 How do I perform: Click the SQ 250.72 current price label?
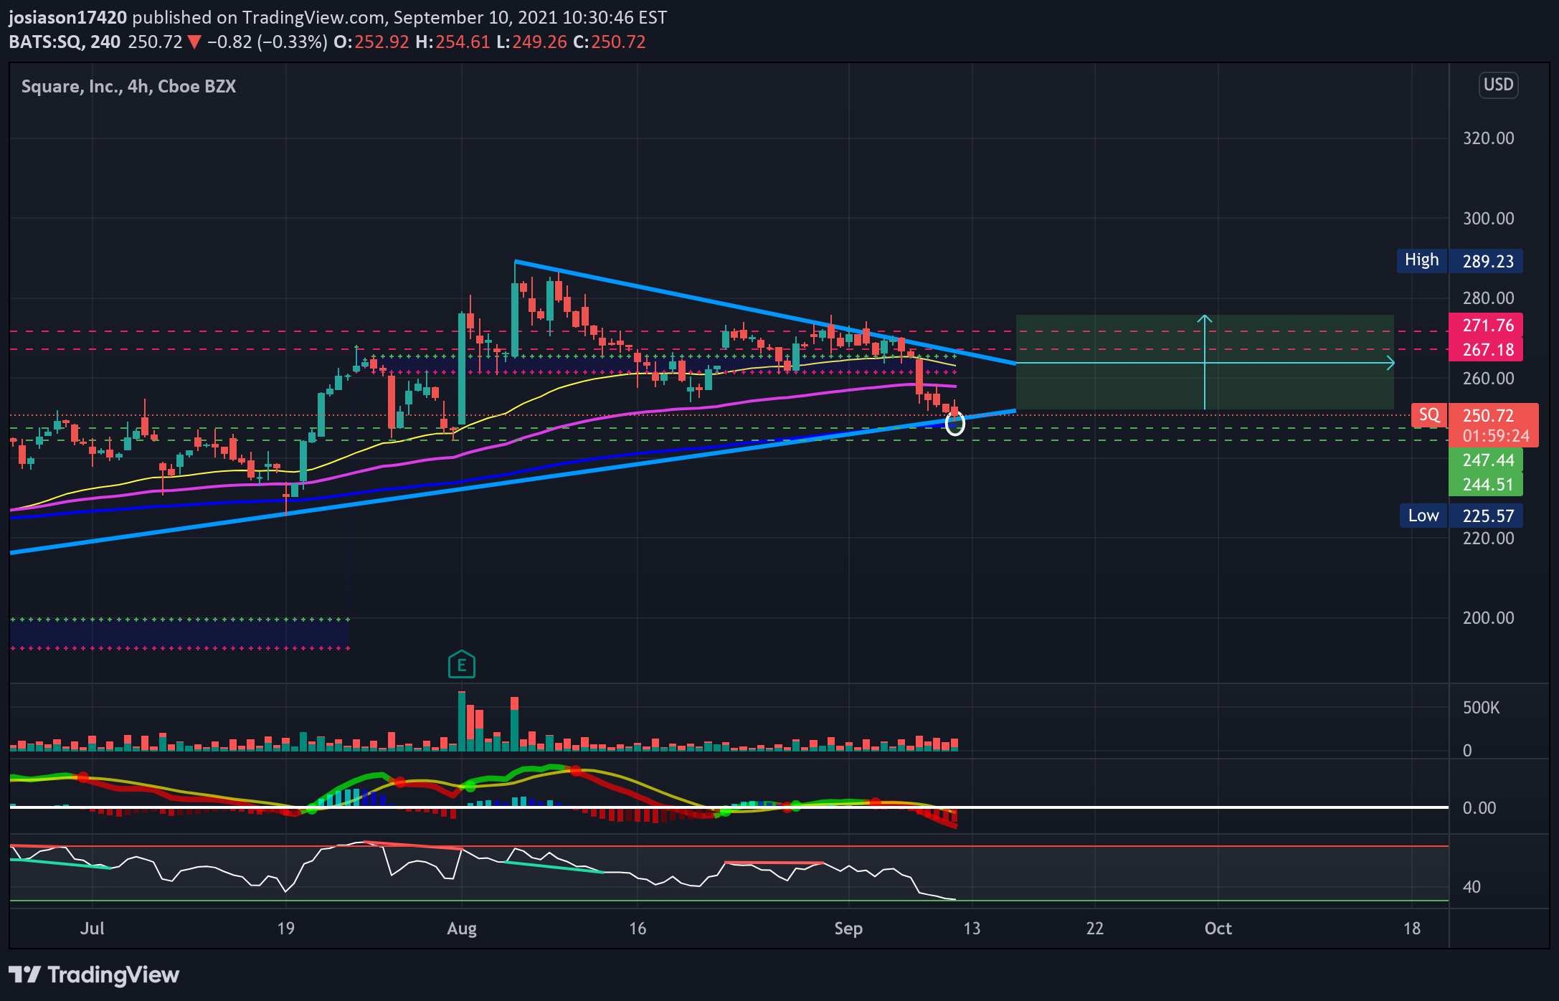click(1474, 415)
